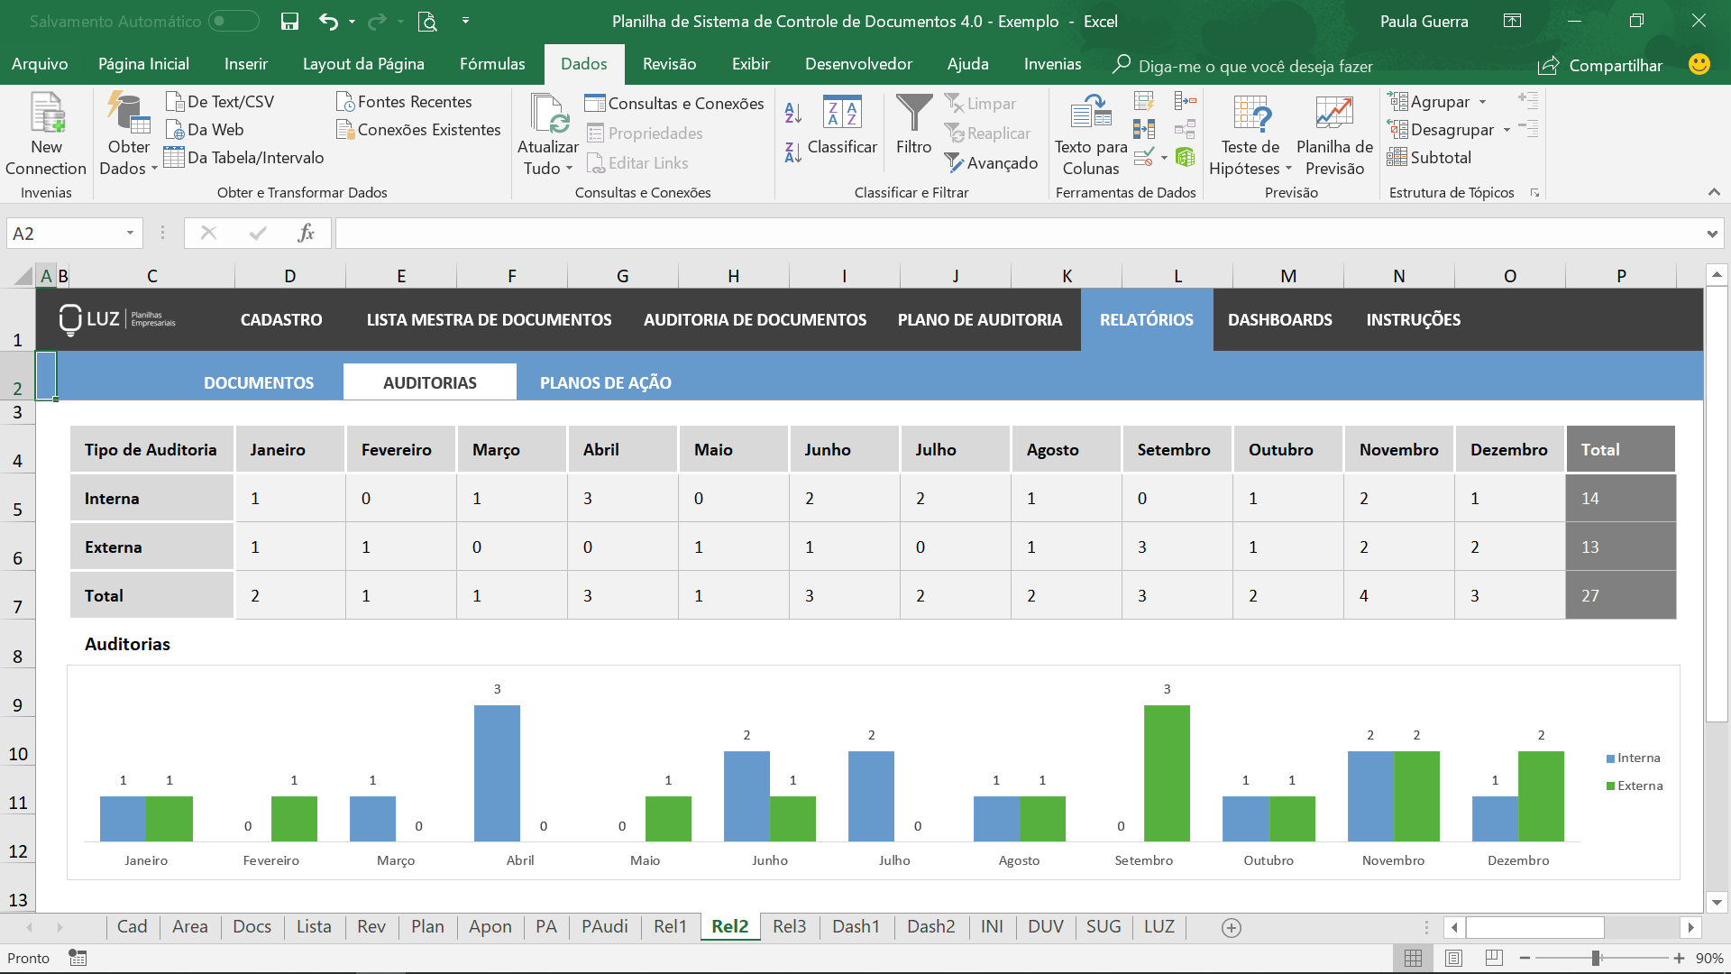The image size is (1731, 974).
Task: Switch to Normal view in status bar
Action: [1413, 958]
